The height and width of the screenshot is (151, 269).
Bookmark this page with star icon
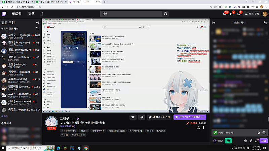coord(220,7)
